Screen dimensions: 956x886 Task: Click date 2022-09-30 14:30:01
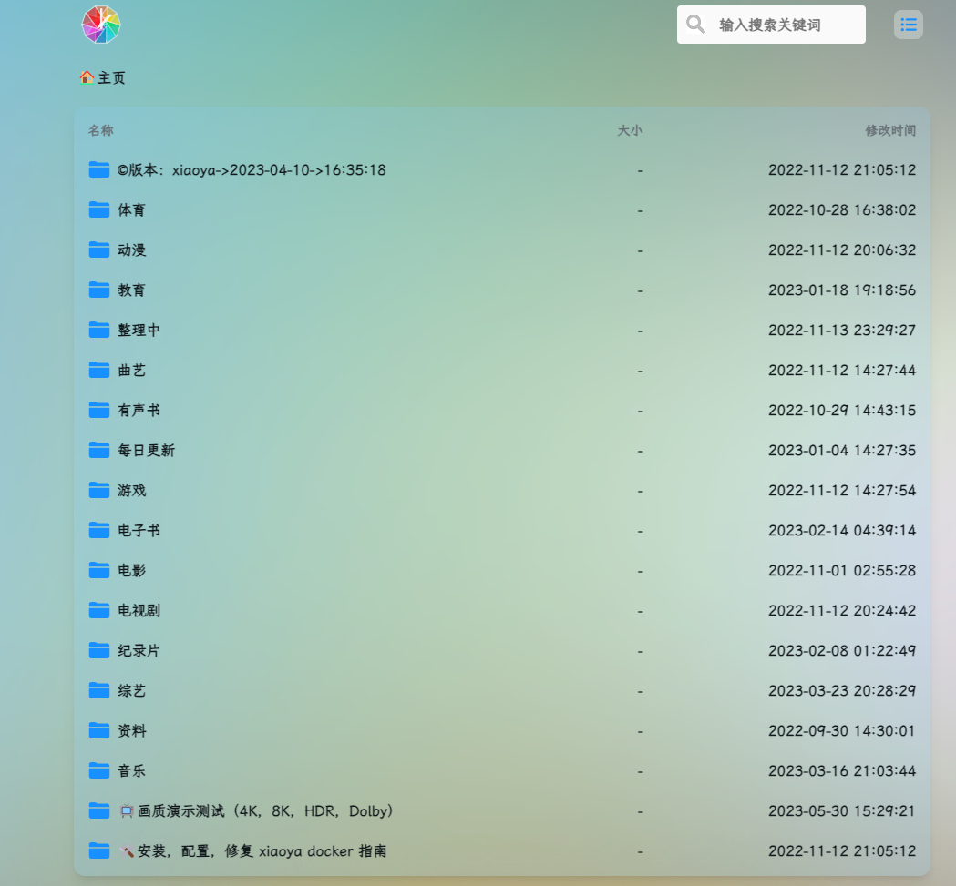pos(842,731)
